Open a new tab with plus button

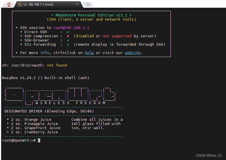tap(88, 4)
